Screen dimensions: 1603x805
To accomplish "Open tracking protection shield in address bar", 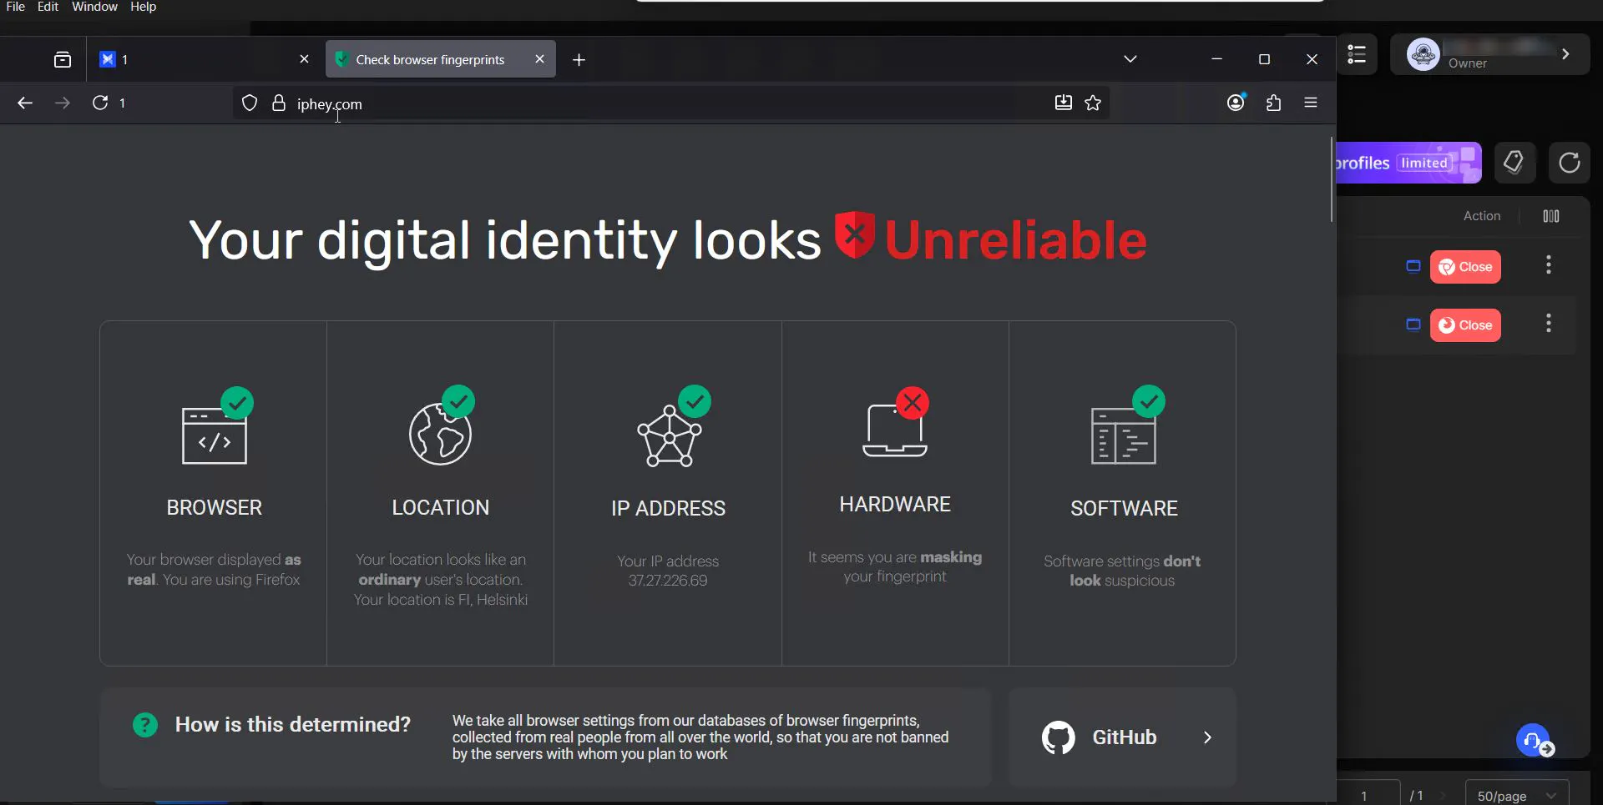I will pos(250,103).
